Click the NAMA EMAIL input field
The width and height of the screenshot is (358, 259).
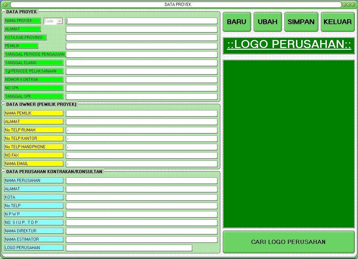(142, 164)
